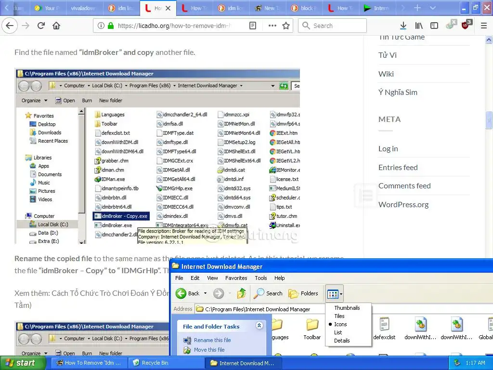Expand the Back history dropdown arrow
The height and width of the screenshot is (370, 493).
click(205, 293)
